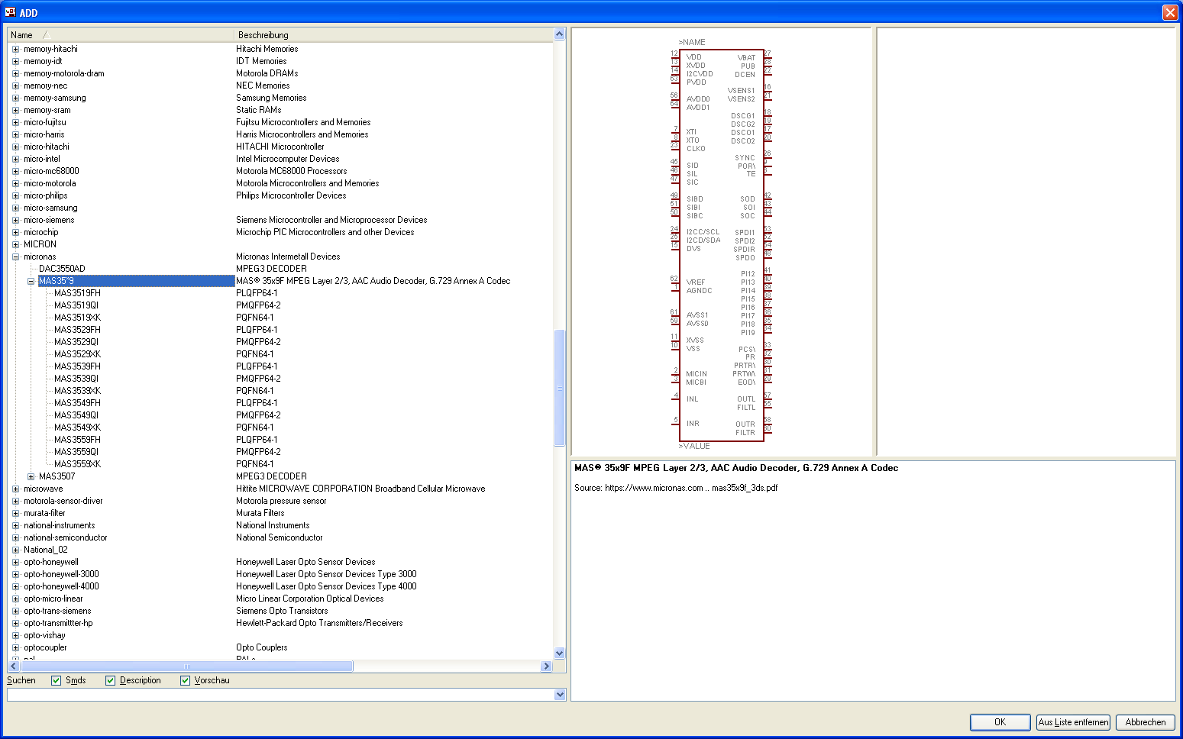Select the National_02 library
Screen dimensions: 1183x739
(45, 550)
